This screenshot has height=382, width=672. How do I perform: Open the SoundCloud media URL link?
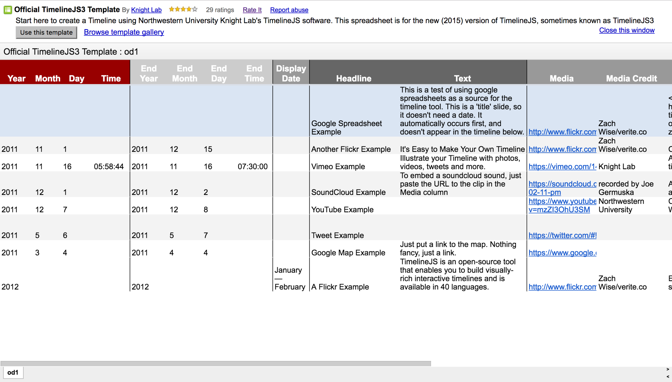(x=562, y=184)
